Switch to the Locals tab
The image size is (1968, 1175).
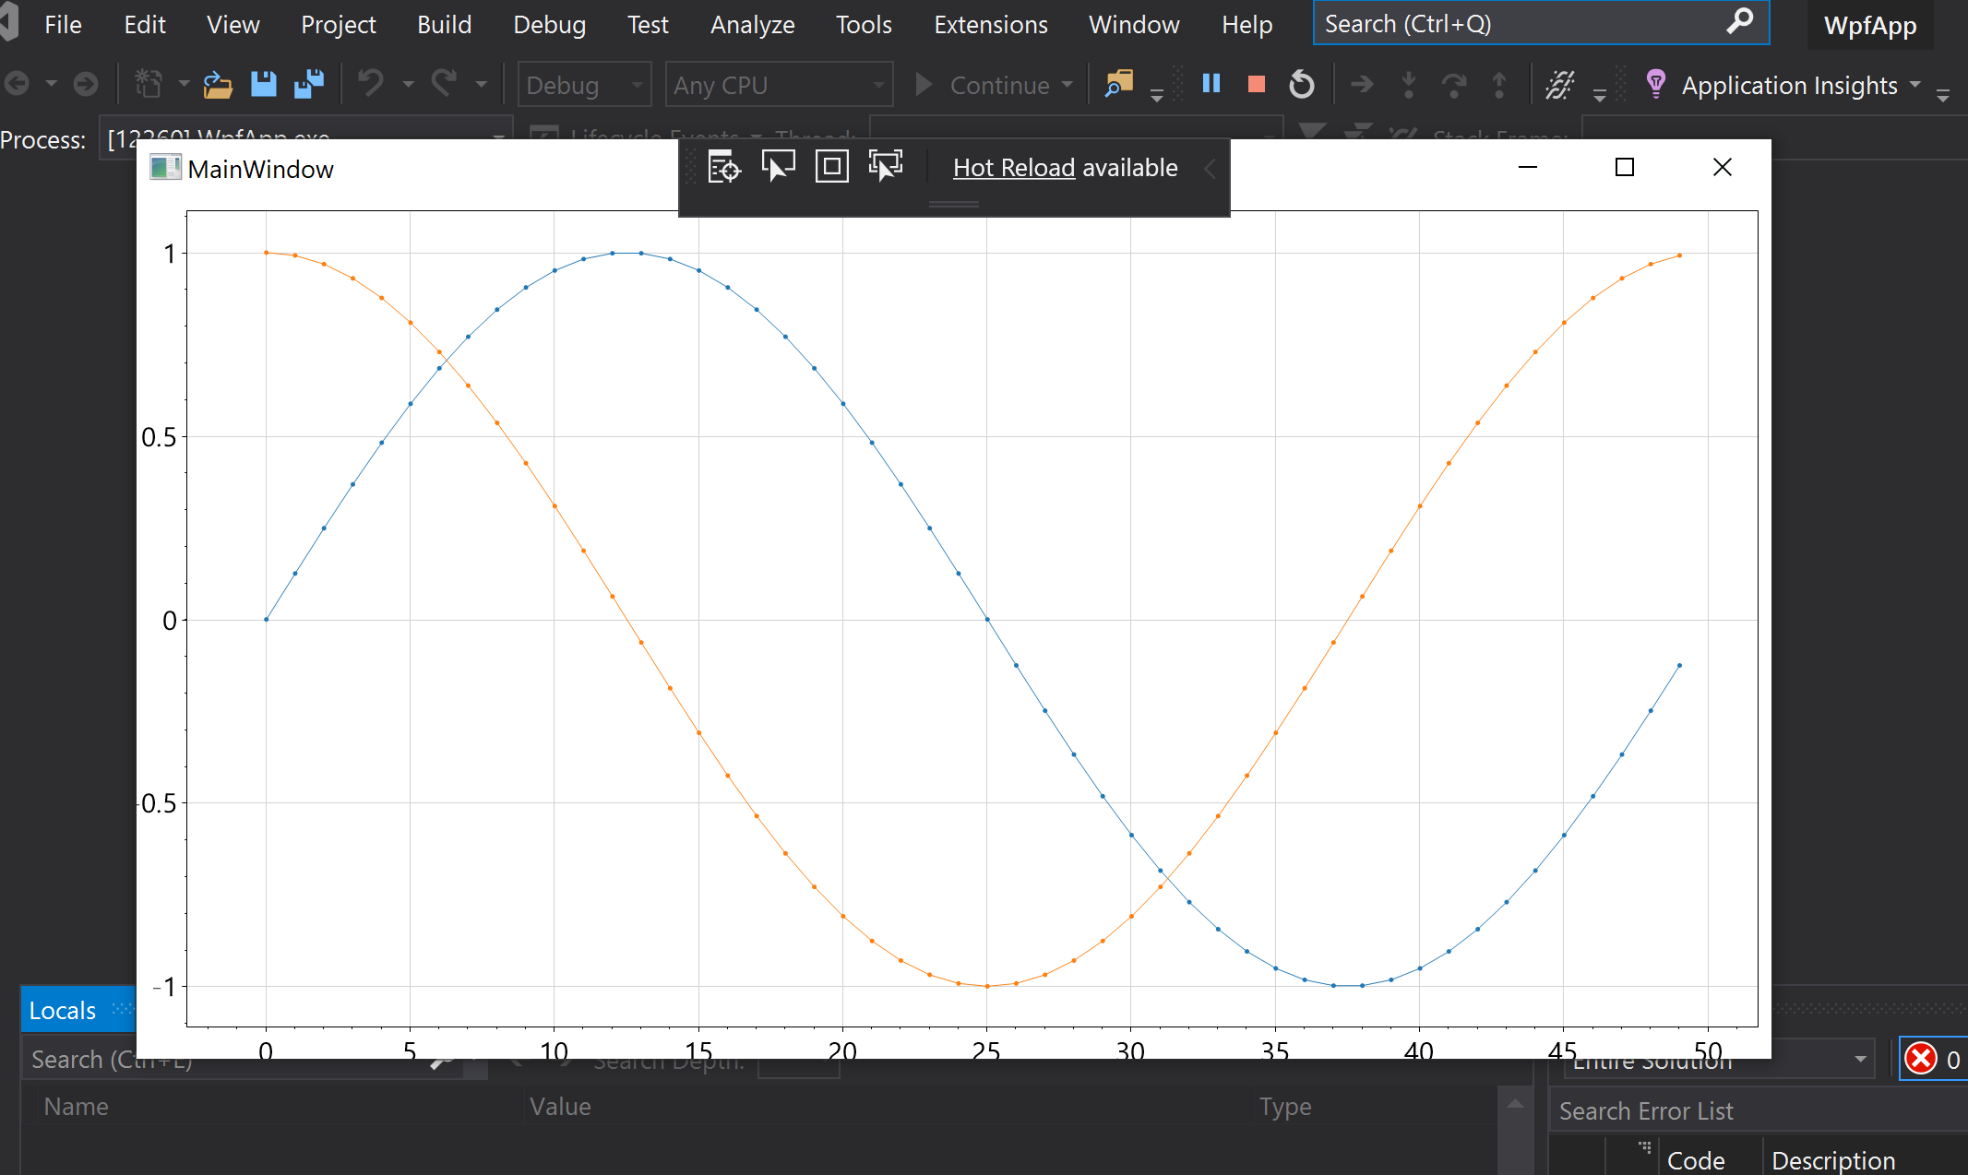tap(61, 1009)
